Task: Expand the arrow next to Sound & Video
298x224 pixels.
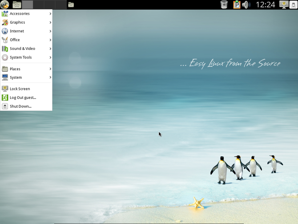Action: [x=50, y=49]
